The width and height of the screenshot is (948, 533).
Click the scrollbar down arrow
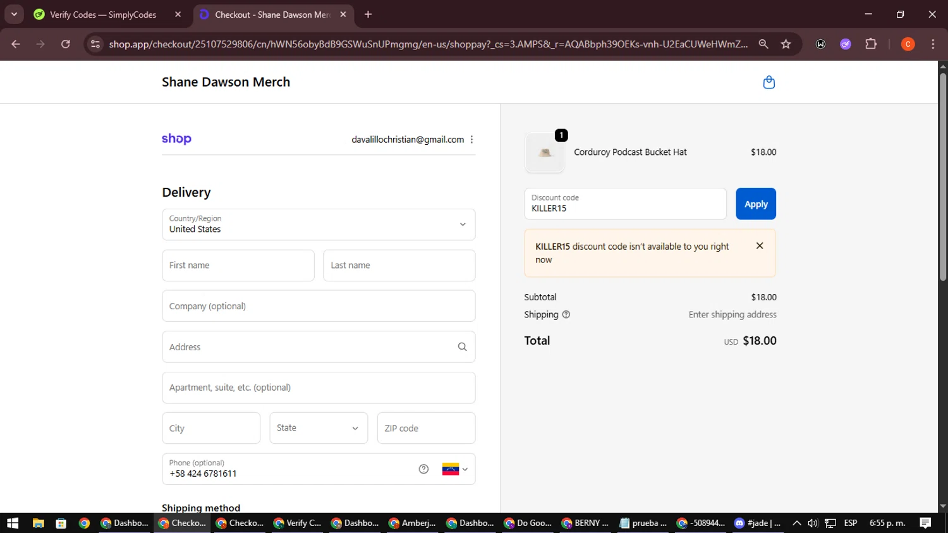(x=943, y=506)
